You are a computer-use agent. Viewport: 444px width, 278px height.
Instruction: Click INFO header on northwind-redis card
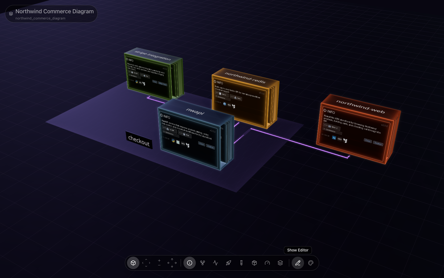(219, 82)
